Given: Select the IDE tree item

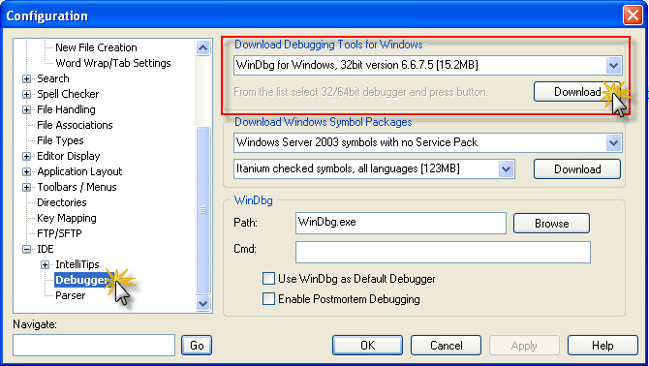Looking at the screenshot, I should click(x=46, y=250).
